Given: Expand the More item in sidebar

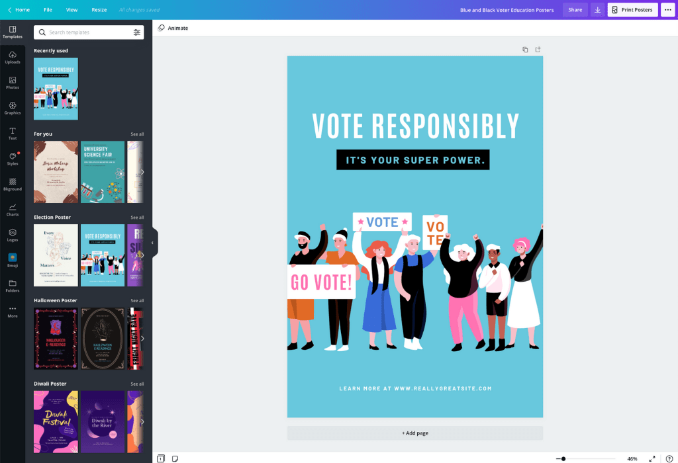Looking at the screenshot, I should [x=13, y=312].
